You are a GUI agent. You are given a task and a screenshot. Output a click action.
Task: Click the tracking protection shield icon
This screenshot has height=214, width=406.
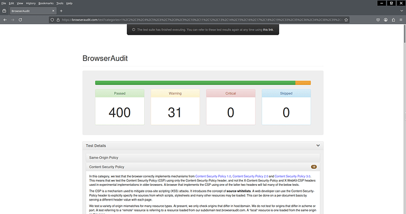(52, 20)
